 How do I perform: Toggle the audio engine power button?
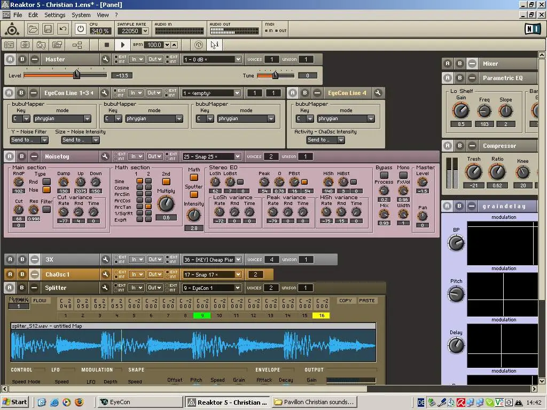(80, 29)
